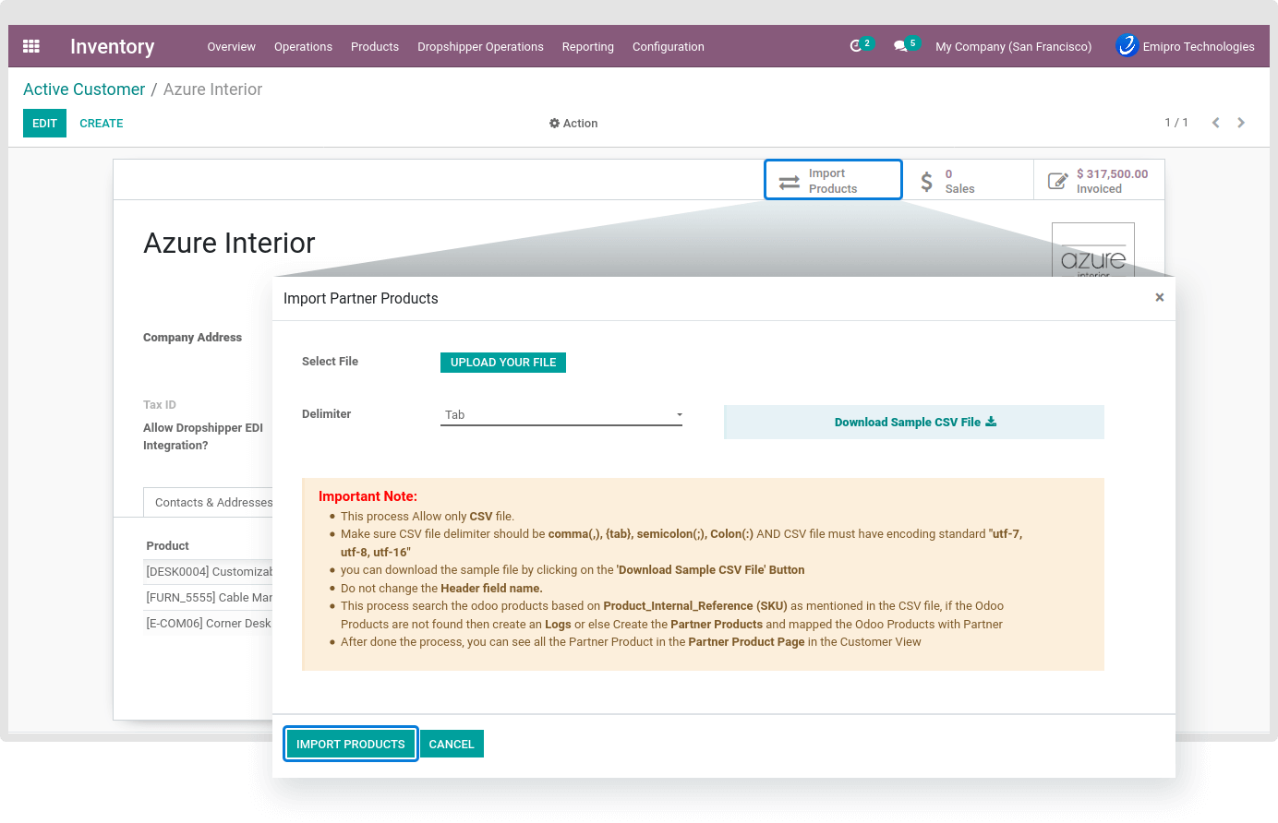Go to next record with right chevron
The width and height of the screenshot is (1278, 823).
(x=1241, y=123)
